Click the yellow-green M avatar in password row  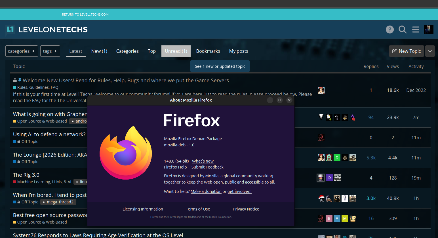point(345,218)
